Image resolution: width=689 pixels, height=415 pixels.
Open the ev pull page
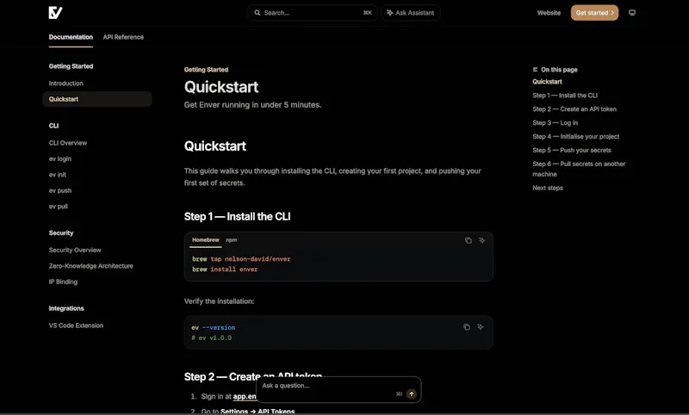[58, 206]
